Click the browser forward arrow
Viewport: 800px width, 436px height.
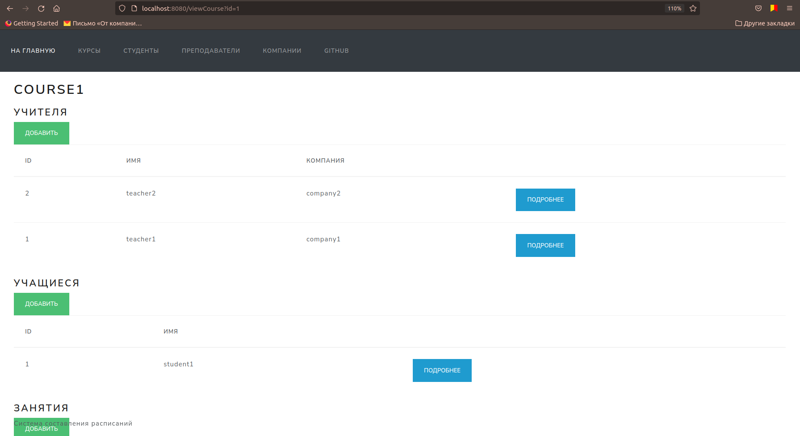(25, 8)
